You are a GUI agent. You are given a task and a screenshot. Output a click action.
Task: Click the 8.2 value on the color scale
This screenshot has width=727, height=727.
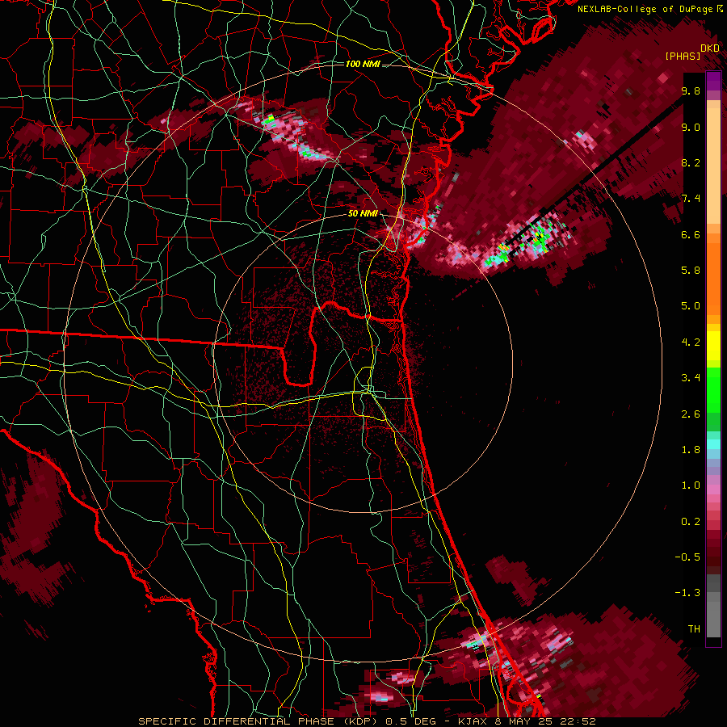(x=691, y=162)
